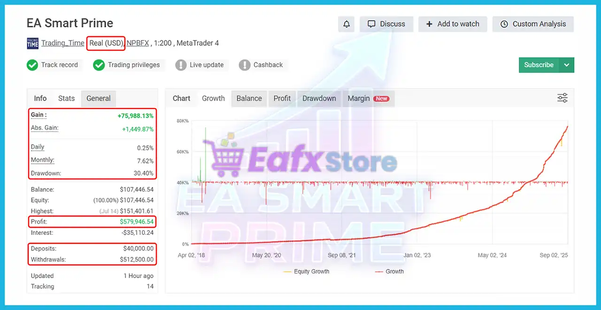
Task: Click the Gain label
Action: click(39, 115)
